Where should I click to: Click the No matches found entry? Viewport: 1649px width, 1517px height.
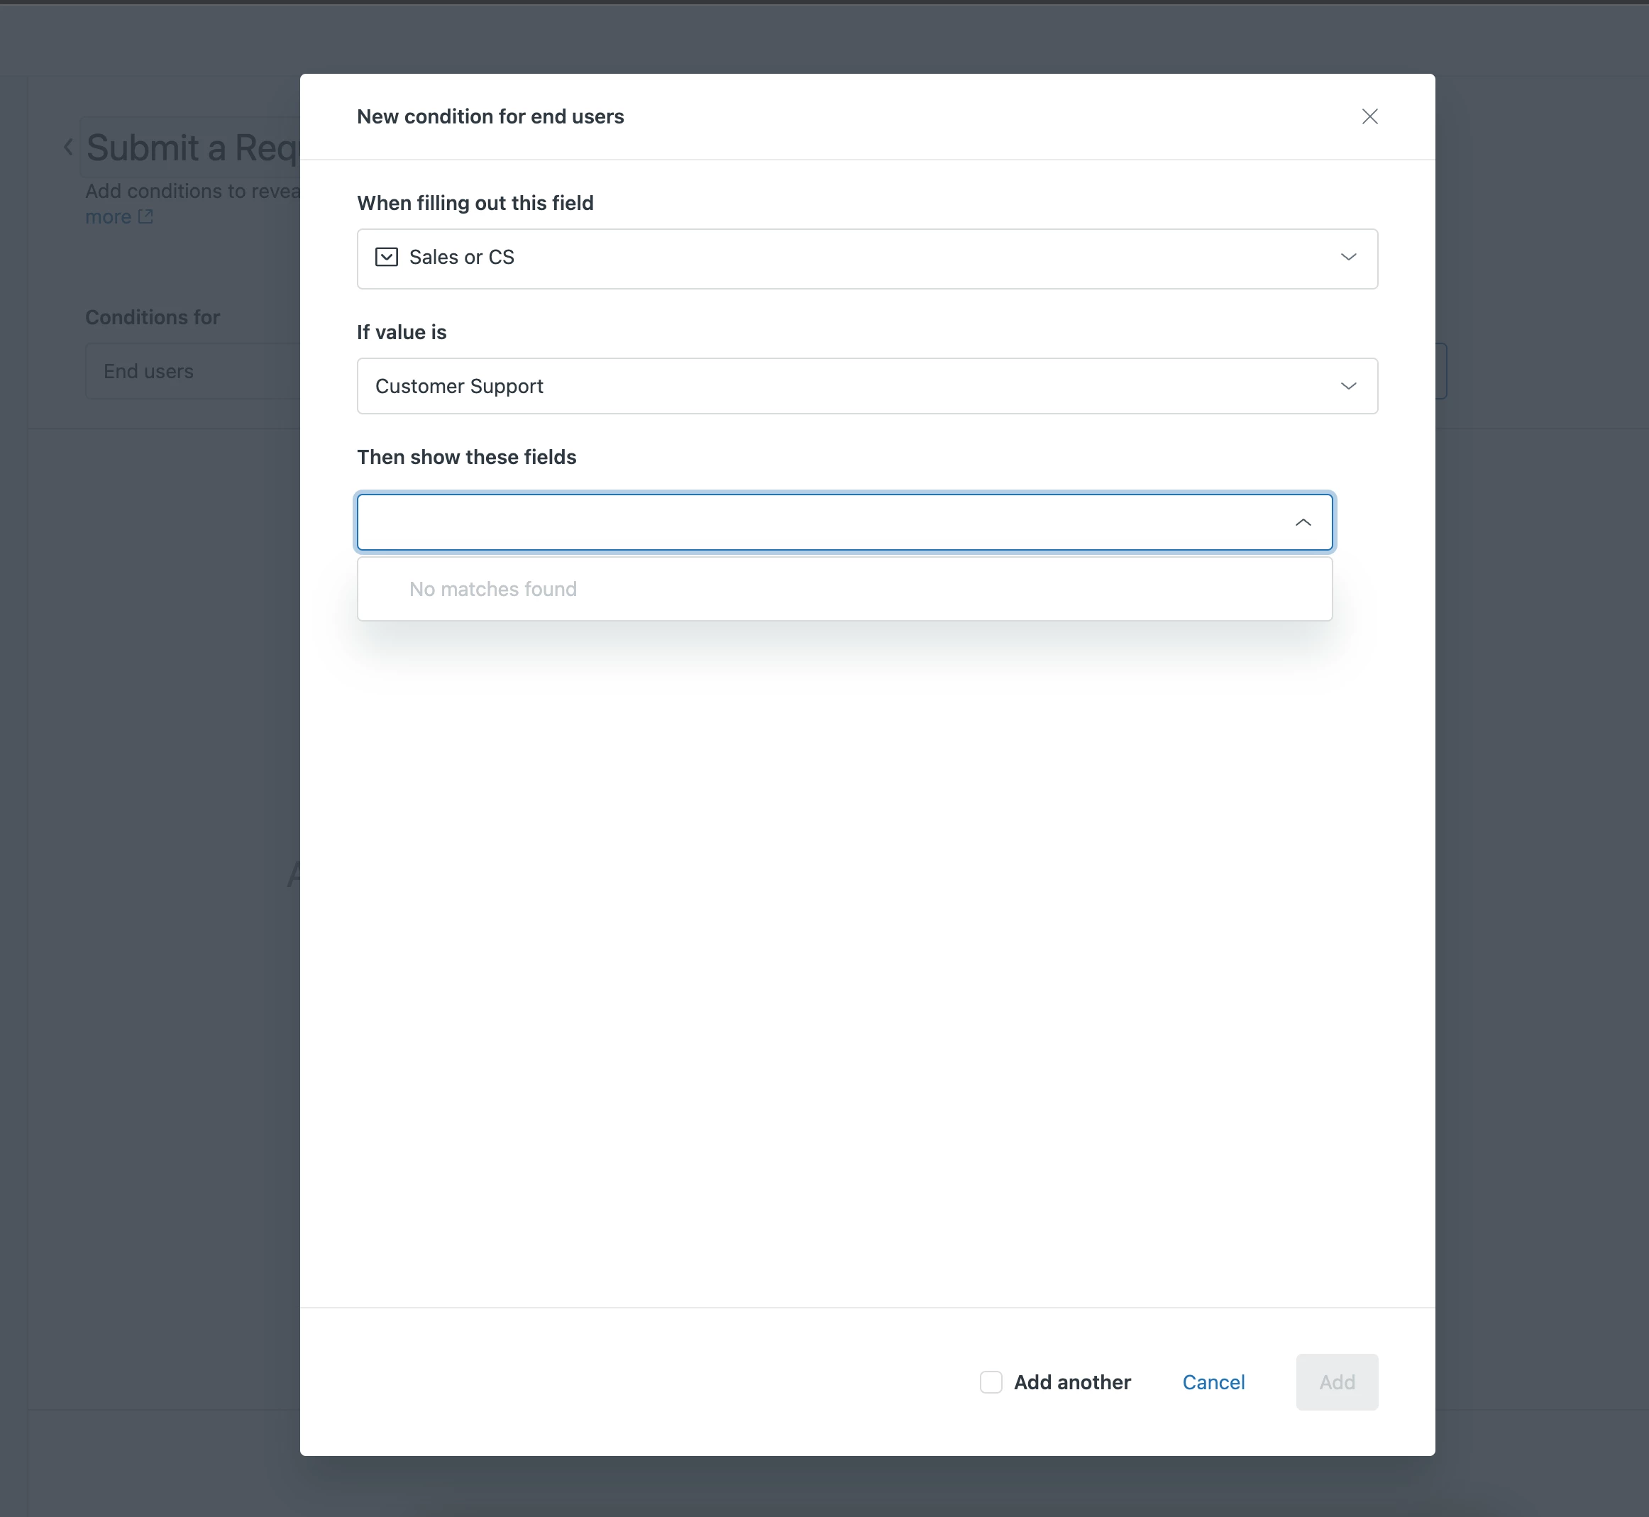493,590
